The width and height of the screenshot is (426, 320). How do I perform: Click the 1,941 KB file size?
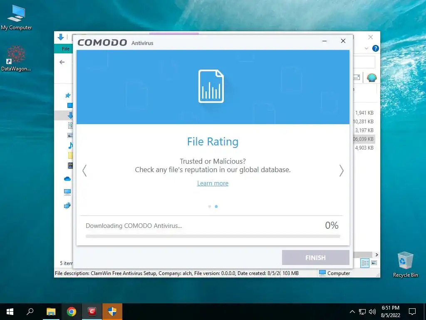(364, 112)
